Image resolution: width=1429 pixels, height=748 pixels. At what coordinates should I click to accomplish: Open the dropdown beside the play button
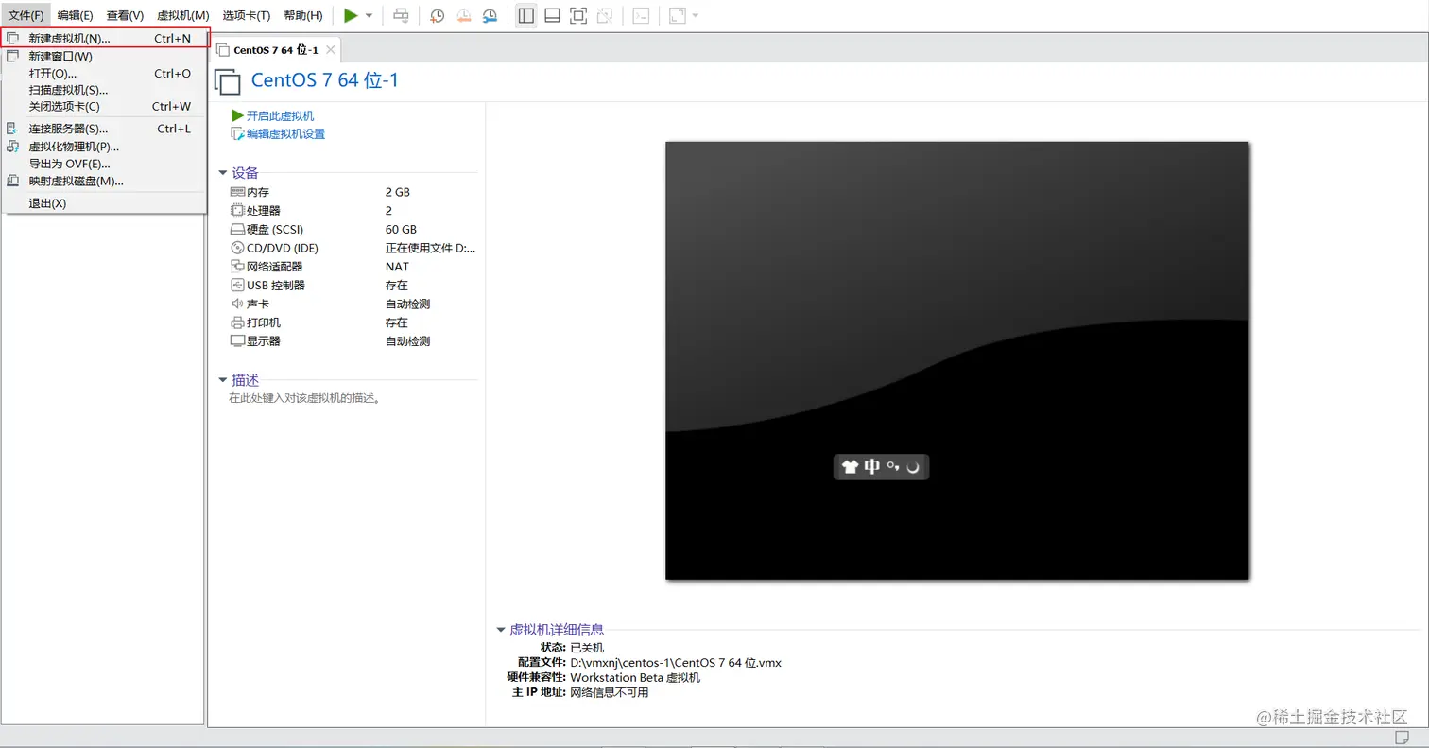tap(368, 15)
